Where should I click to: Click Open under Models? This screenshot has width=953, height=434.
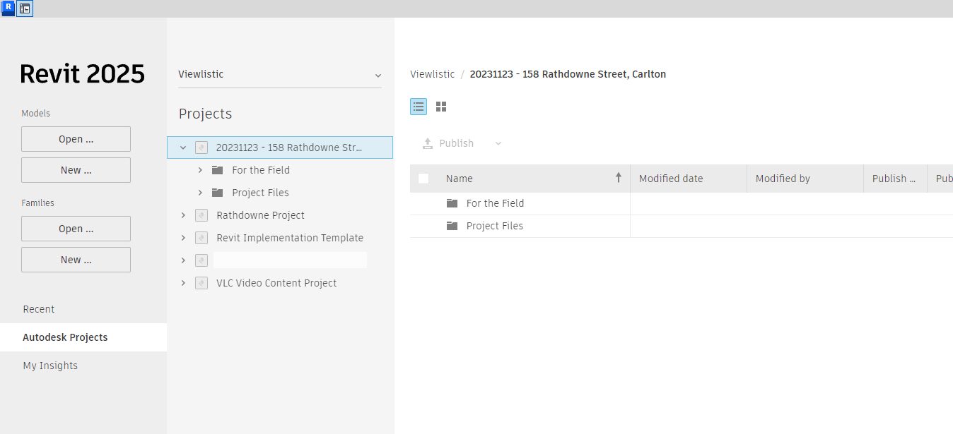click(x=76, y=139)
